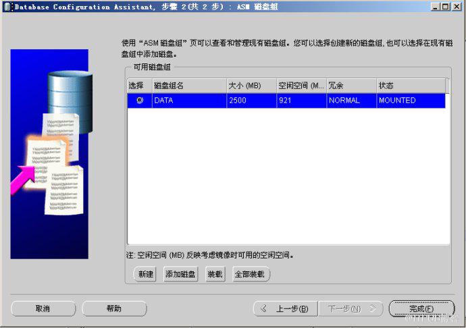Click the 大小 (MB) column header

tap(251, 86)
